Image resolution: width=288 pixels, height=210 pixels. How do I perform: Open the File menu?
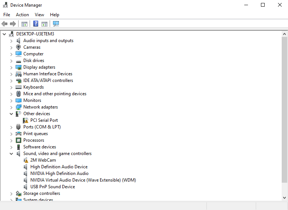pos(7,15)
